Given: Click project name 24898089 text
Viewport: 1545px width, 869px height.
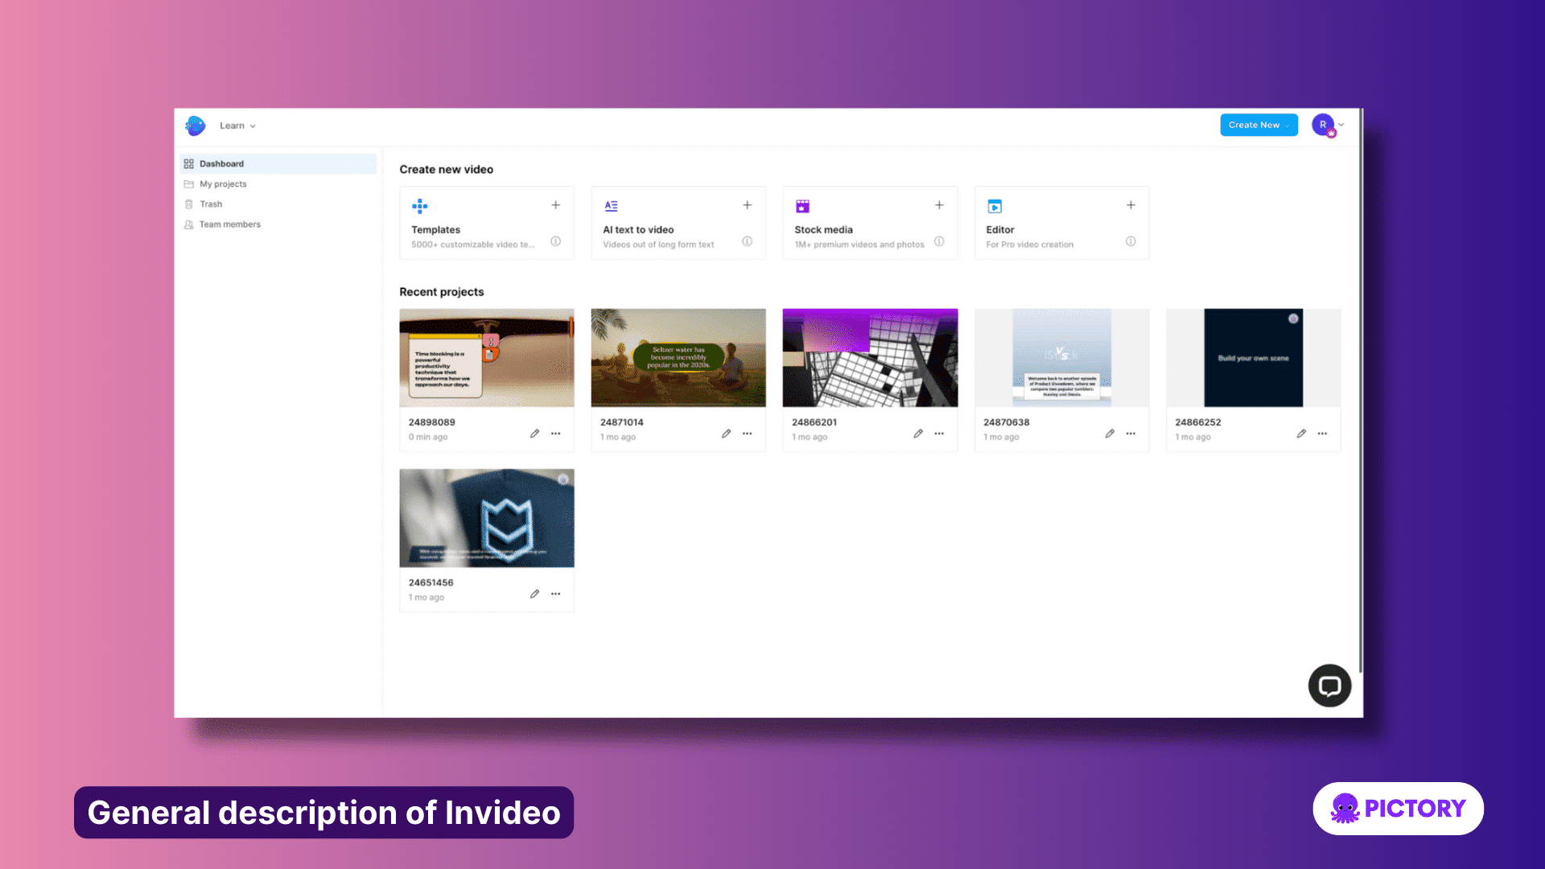Looking at the screenshot, I should tap(431, 422).
